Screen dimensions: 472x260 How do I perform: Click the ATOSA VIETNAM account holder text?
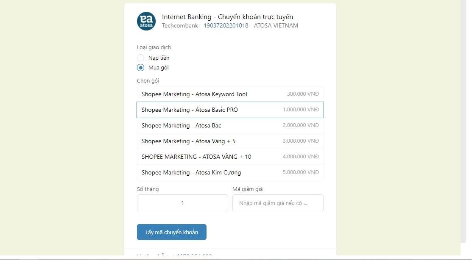coord(276,26)
